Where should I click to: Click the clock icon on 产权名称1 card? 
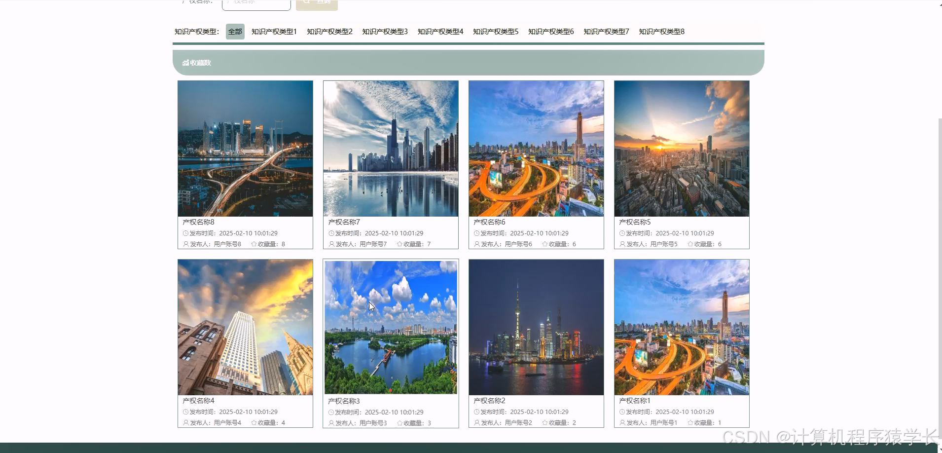(622, 412)
